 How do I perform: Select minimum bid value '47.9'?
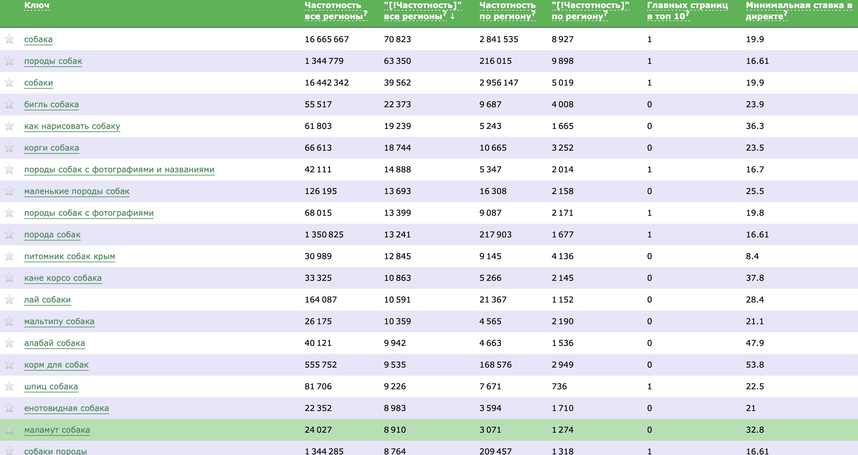(x=755, y=343)
